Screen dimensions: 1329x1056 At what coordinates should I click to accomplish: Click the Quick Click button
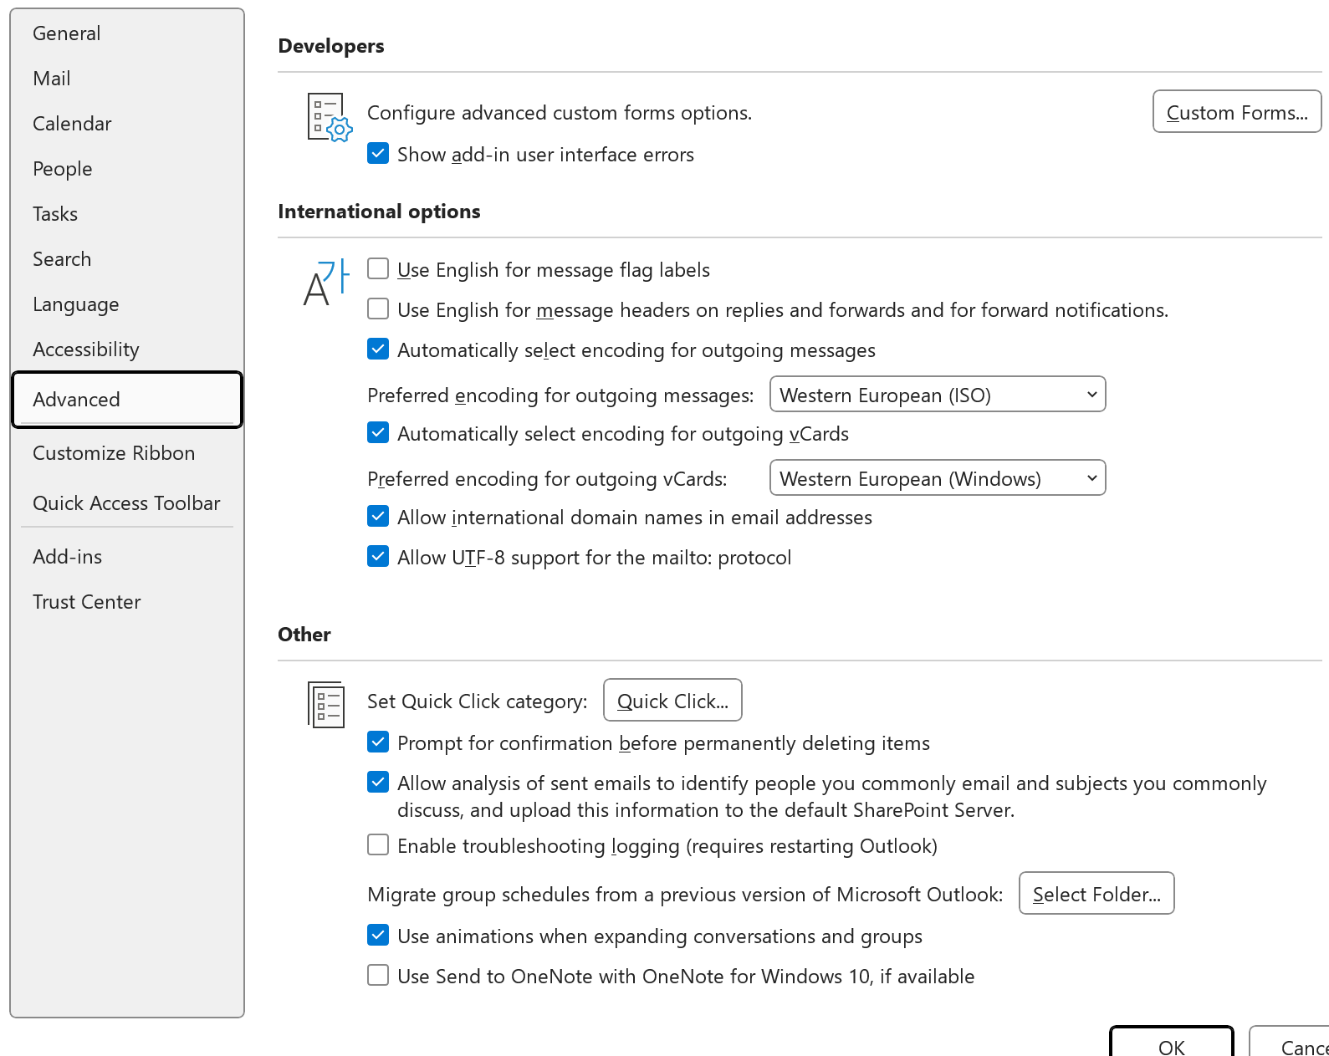pos(672,701)
